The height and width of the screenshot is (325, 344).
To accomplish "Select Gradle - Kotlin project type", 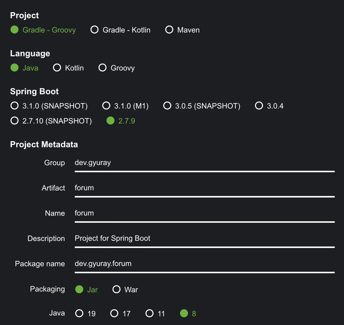I will tap(94, 30).
